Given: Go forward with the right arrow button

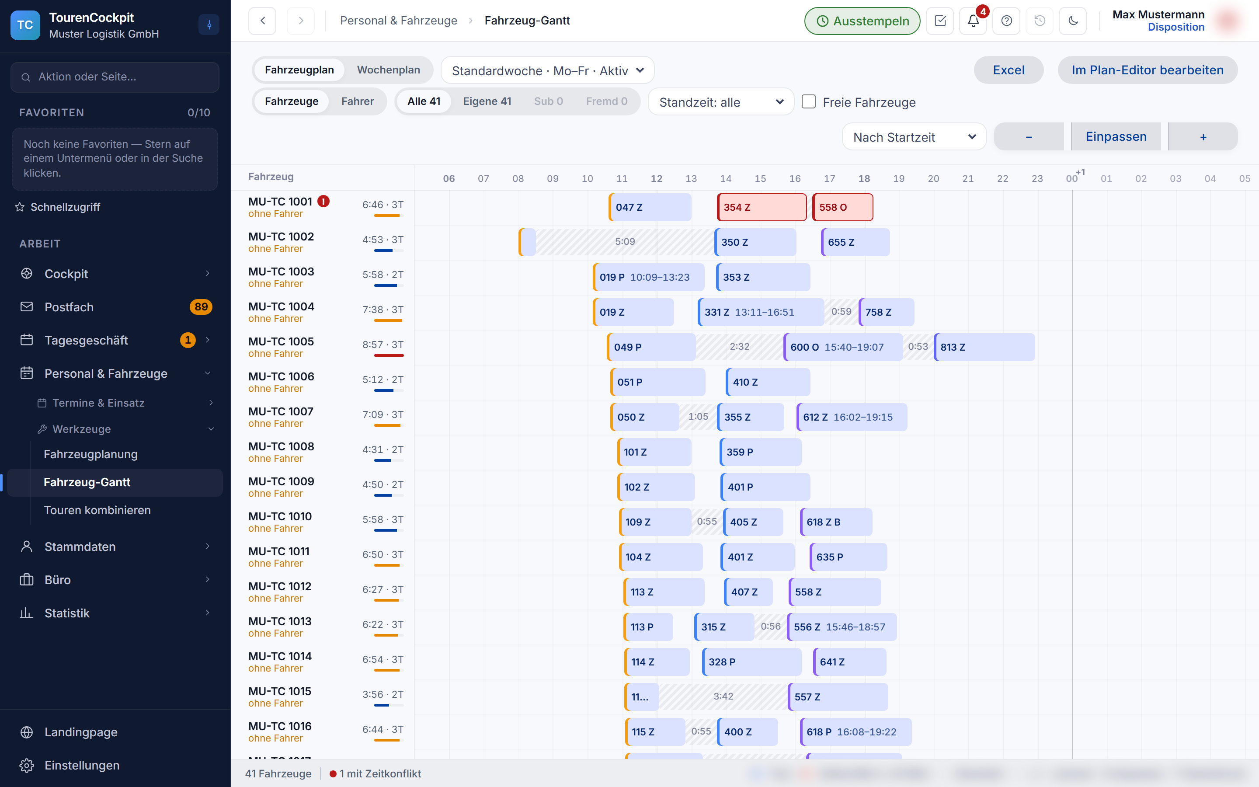Looking at the screenshot, I should [x=301, y=21].
